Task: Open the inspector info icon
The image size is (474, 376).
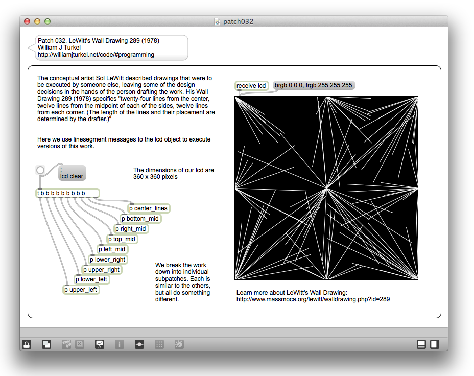Action: click(120, 344)
